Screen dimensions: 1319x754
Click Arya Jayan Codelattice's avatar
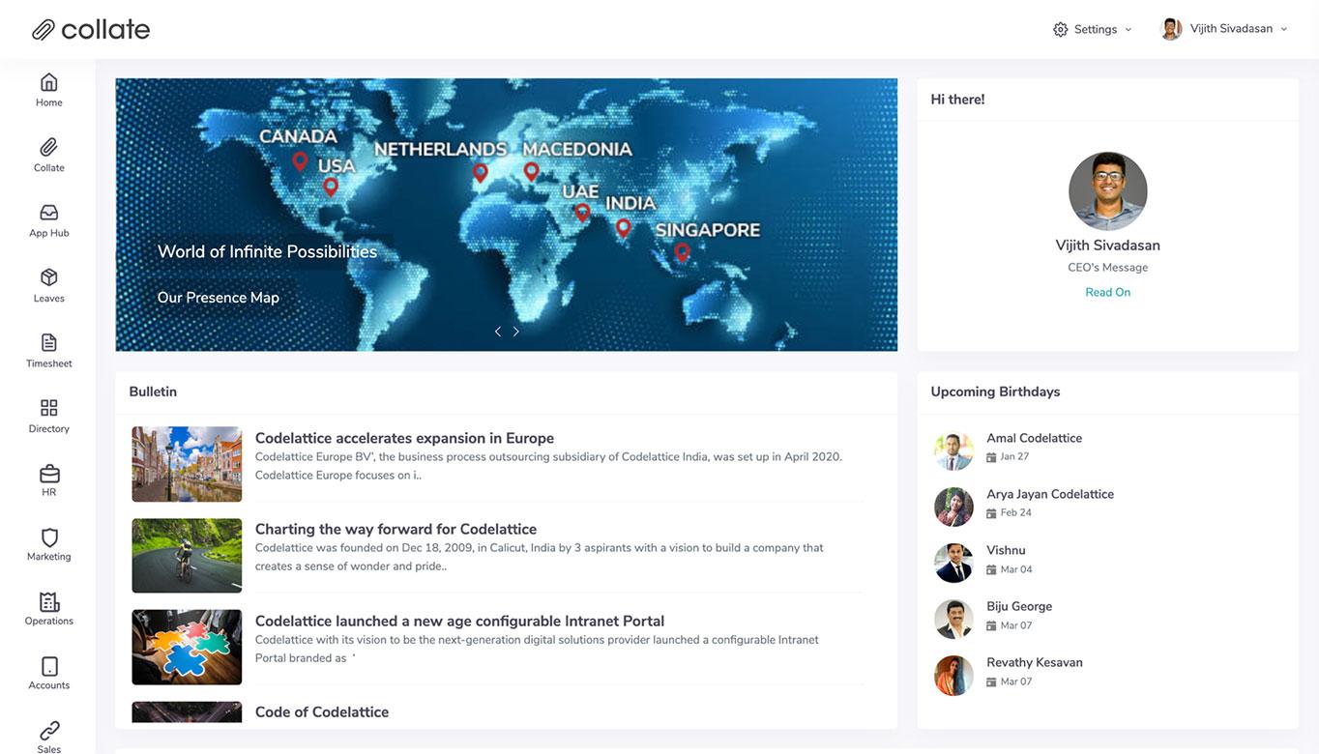click(953, 507)
